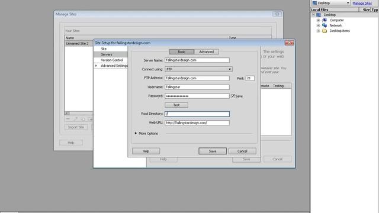Change the Port number field
379x213 pixels.
tap(250, 78)
